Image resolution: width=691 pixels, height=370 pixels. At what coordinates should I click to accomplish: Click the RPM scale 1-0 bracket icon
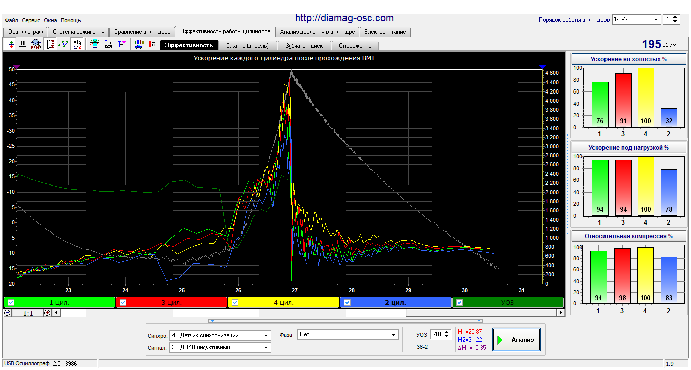(x=50, y=44)
